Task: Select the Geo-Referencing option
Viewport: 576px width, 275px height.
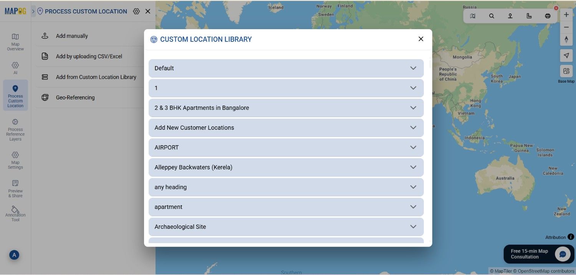Action: coord(75,98)
